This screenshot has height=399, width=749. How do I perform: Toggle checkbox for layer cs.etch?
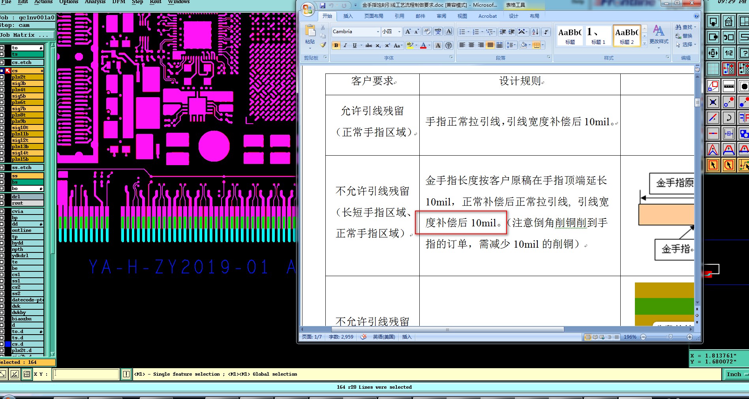2,62
